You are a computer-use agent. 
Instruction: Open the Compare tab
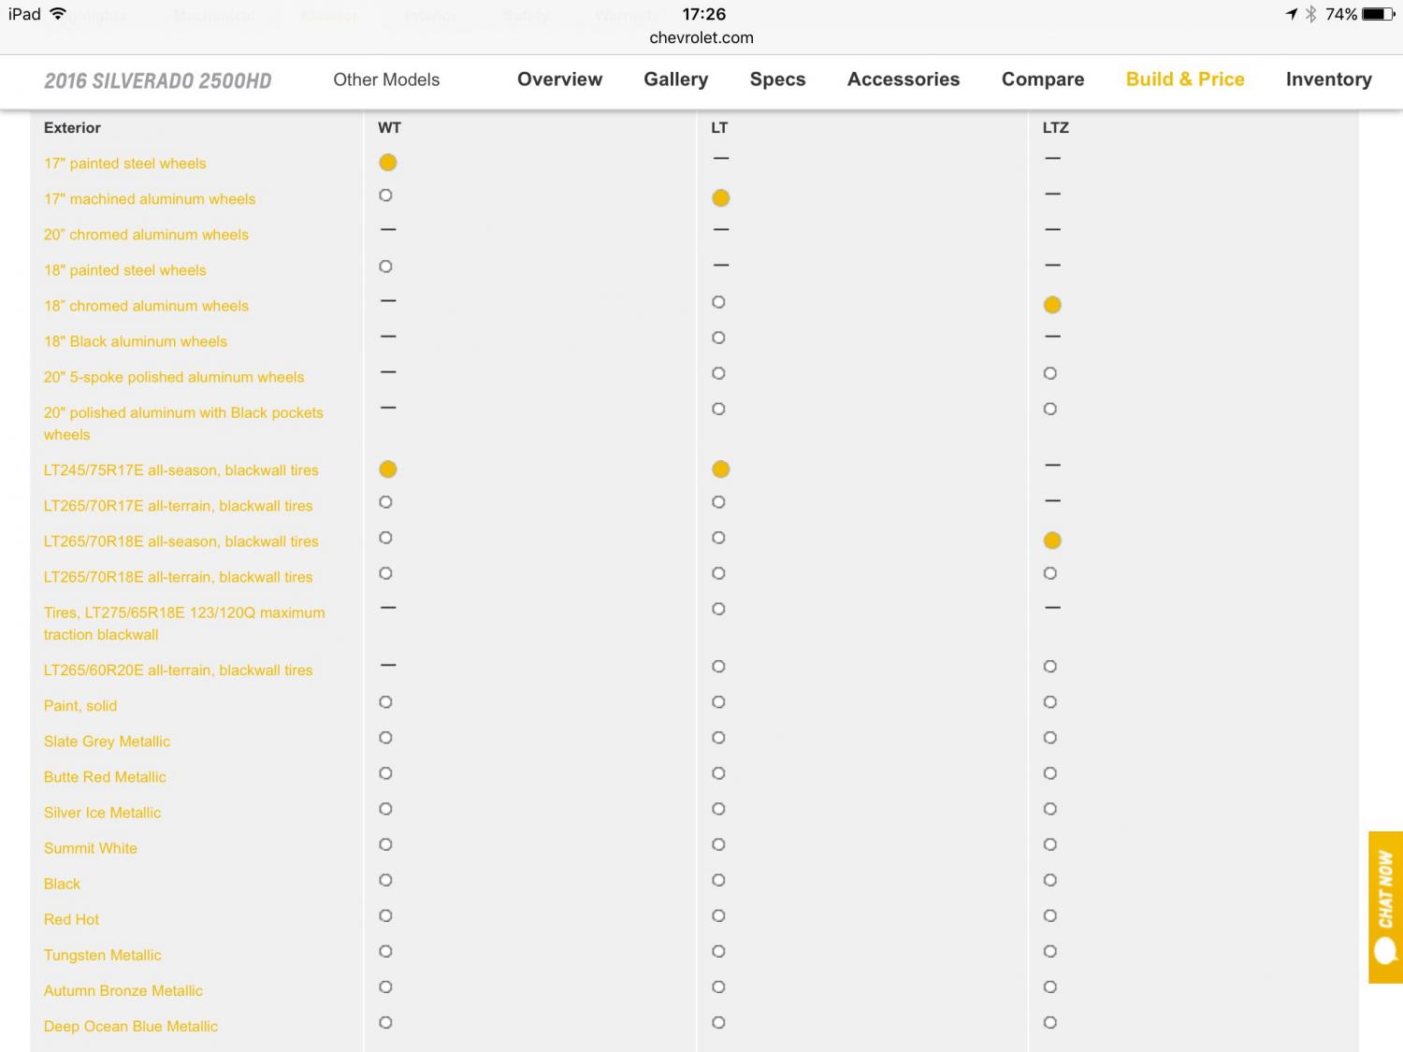1042,79
